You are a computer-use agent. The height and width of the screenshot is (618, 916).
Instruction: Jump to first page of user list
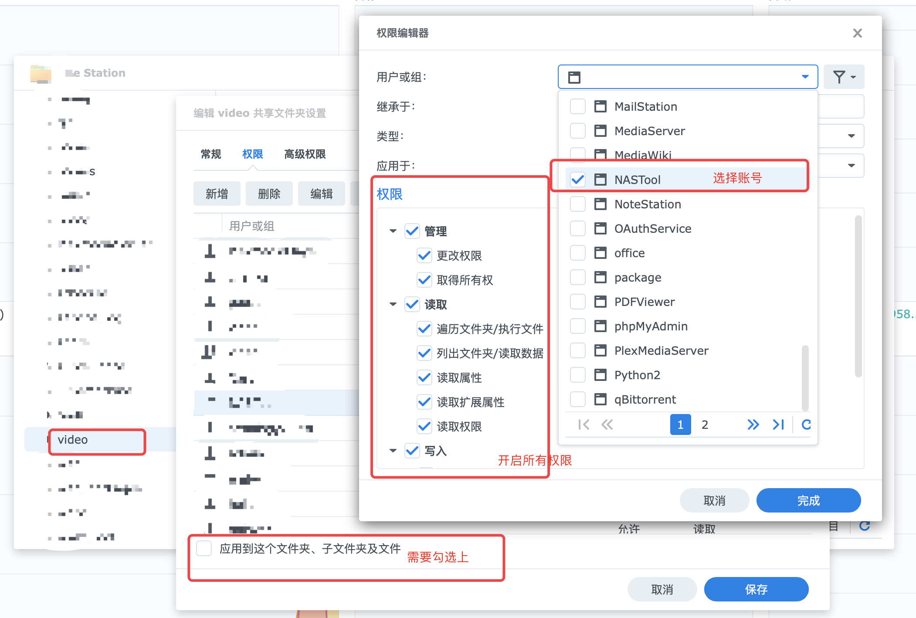[x=584, y=424]
